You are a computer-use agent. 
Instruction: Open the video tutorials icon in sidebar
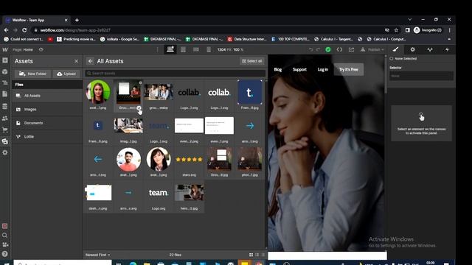(x=5, y=244)
